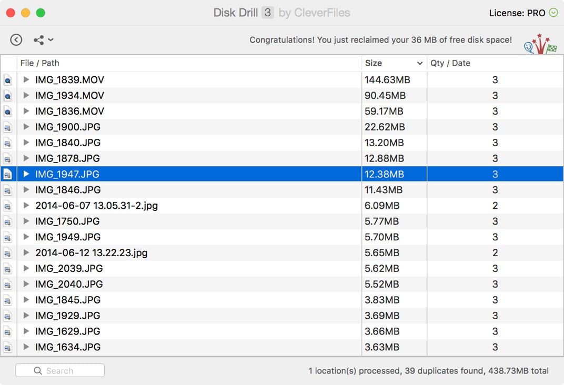Image resolution: width=564 pixels, height=385 pixels.
Task: Click the image icon for IMG_1949.JPG
Action: pos(7,237)
